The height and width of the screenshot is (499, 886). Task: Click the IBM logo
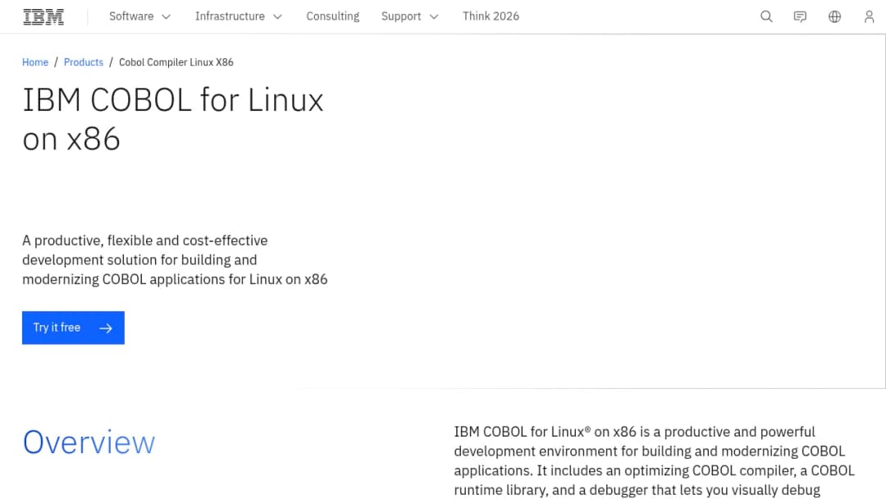click(43, 17)
